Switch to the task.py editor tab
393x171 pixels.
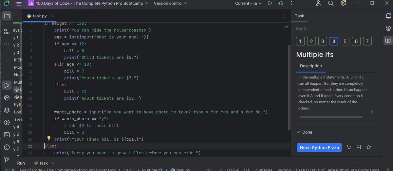point(40,16)
